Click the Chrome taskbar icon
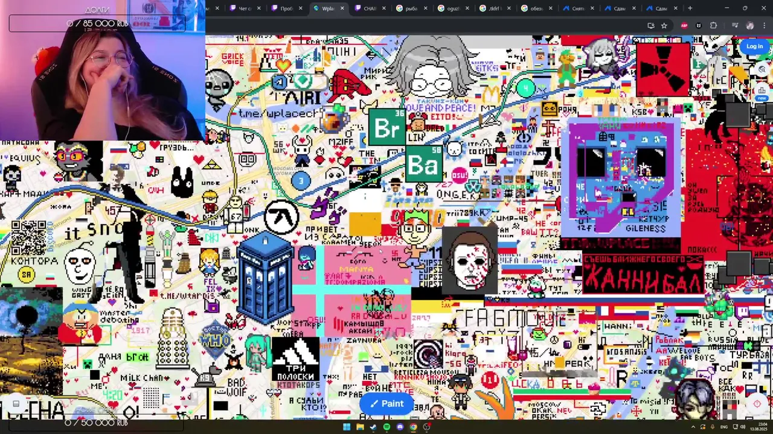Image resolution: width=773 pixels, height=434 pixels. pyautogui.click(x=413, y=427)
